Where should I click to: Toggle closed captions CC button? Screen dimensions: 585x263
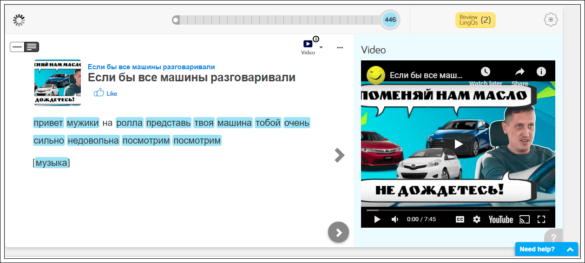tap(460, 219)
